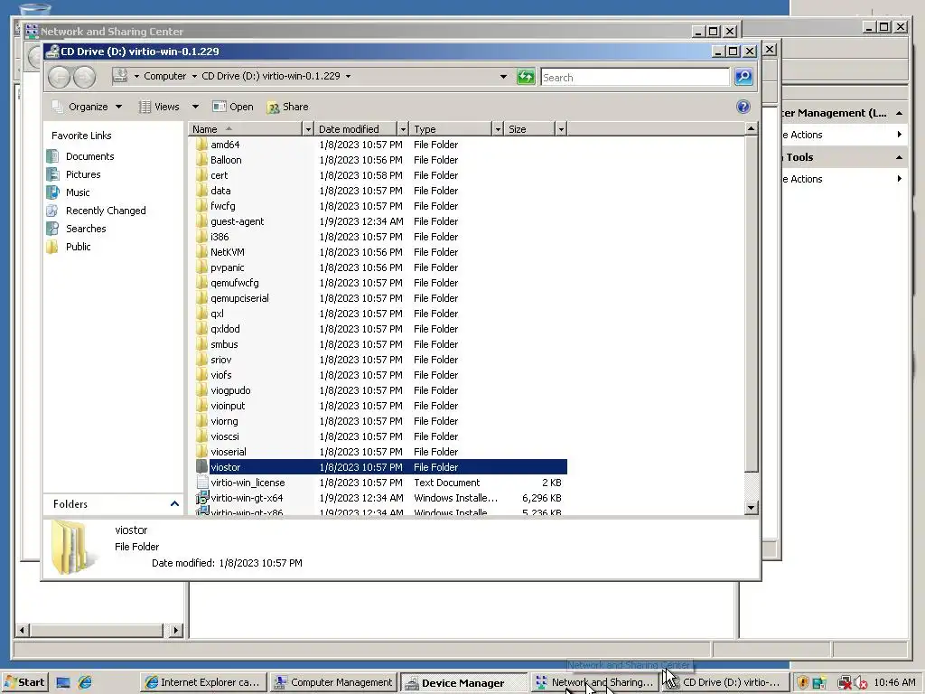Sort files by Size column
The image size is (925, 694).
(x=529, y=129)
